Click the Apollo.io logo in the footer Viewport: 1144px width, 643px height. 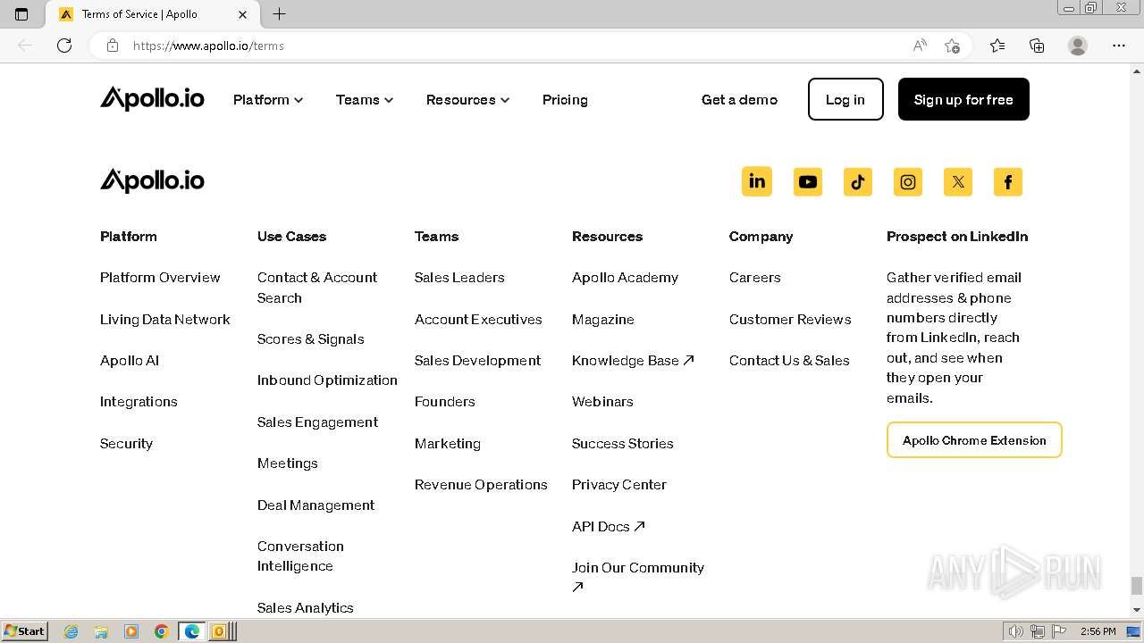152,180
